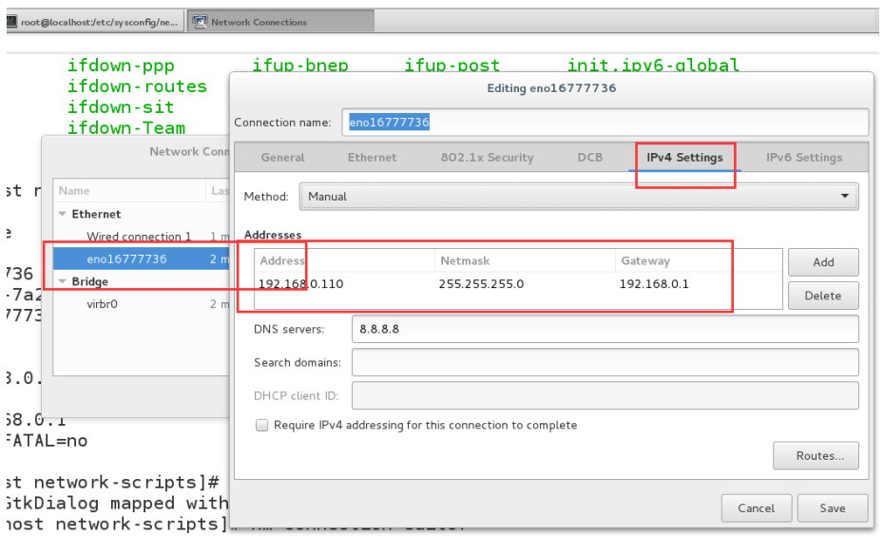This screenshot has height=536, width=884.
Task: Open the Ethernet tab
Action: 372,158
